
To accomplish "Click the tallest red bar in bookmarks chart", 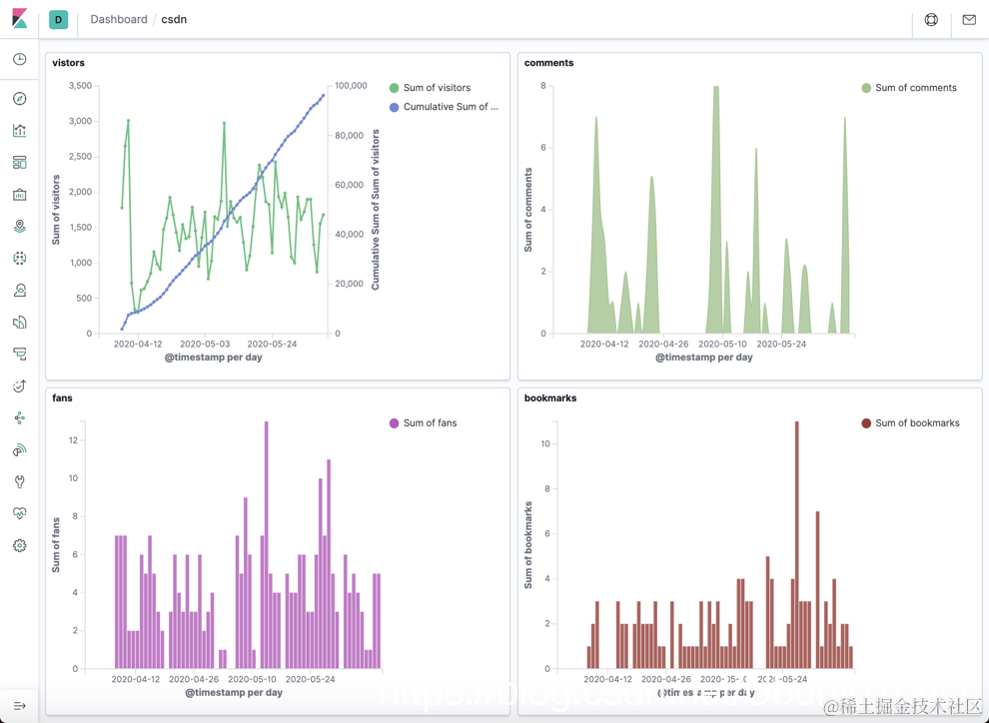I will tap(796, 544).
